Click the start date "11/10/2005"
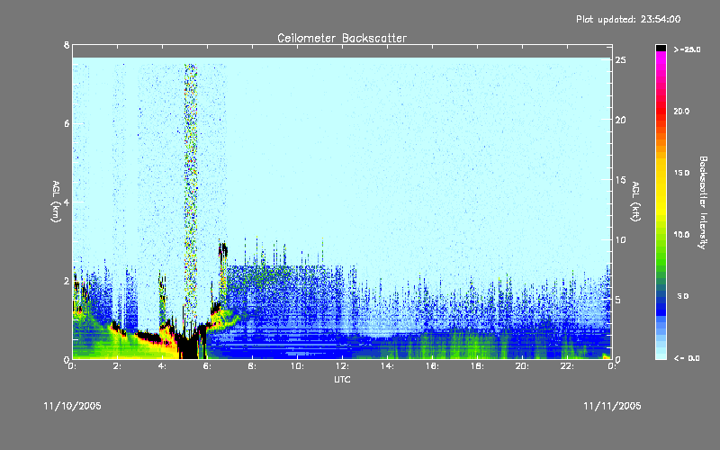Viewport: 720px width, 450px height. tap(72, 406)
